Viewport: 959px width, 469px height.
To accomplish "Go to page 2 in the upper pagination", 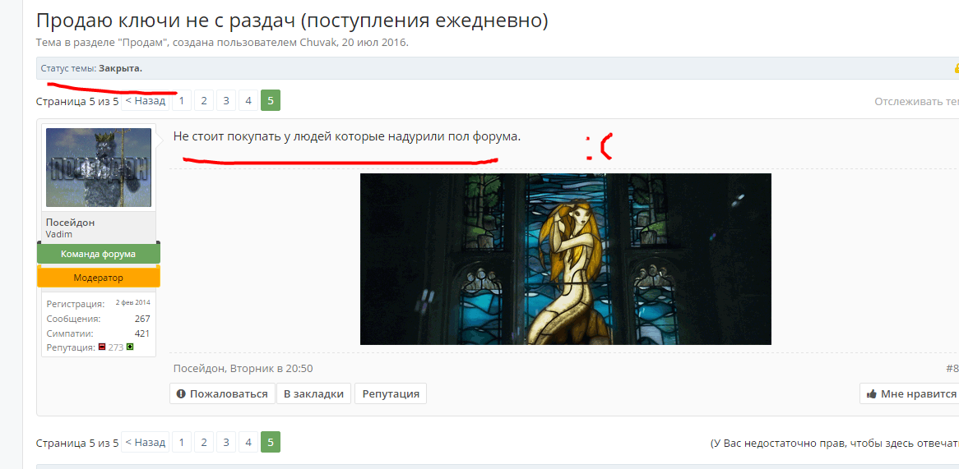I will coord(204,101).
